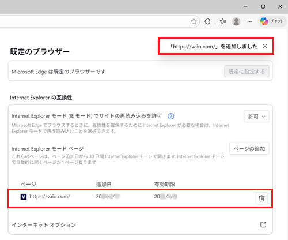Dismiss the vaio.com added notification

[265, 46]
